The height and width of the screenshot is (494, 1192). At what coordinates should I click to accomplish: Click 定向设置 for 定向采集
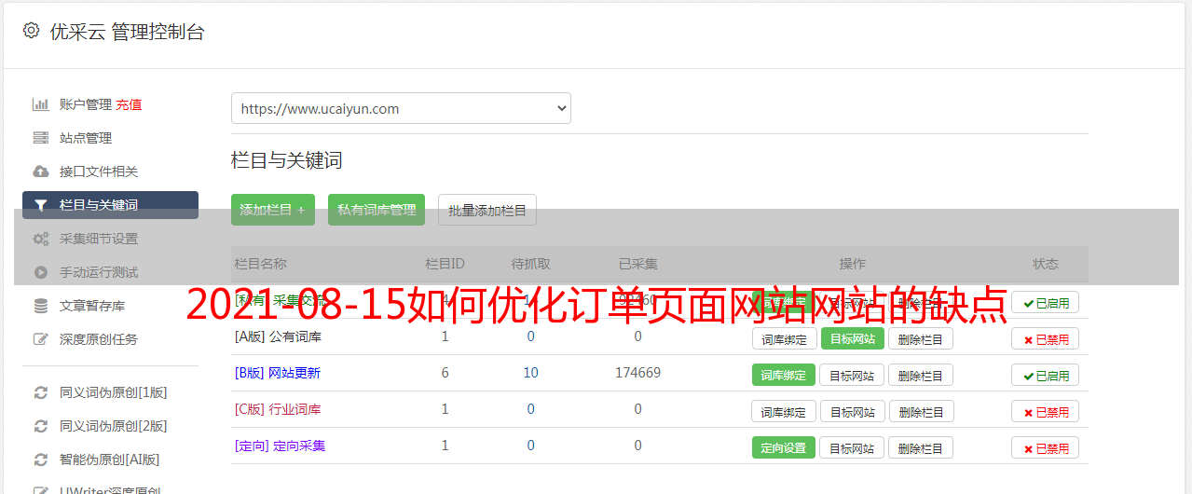(784, 447)
